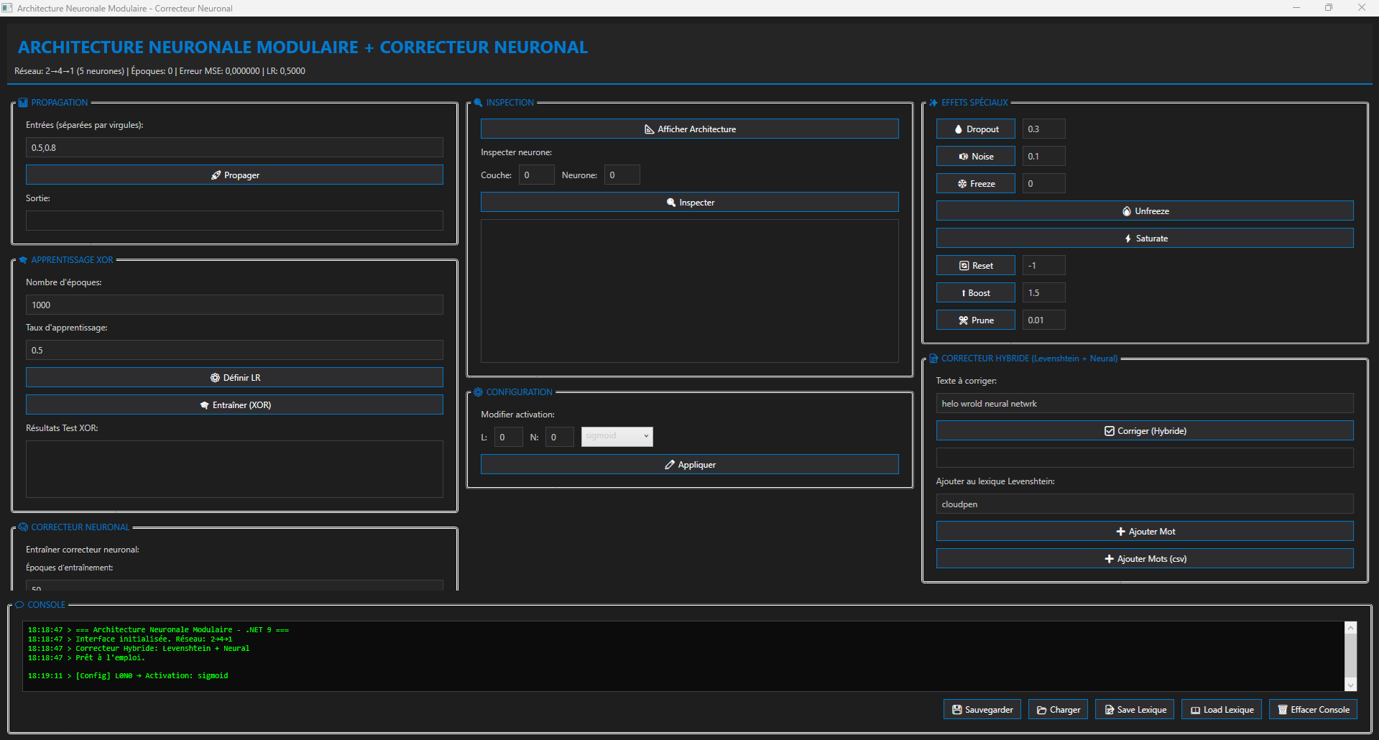Screen dimensions: 1379x740
Task: Hit the Saturate lightning button
Action: coord(1144,239)
